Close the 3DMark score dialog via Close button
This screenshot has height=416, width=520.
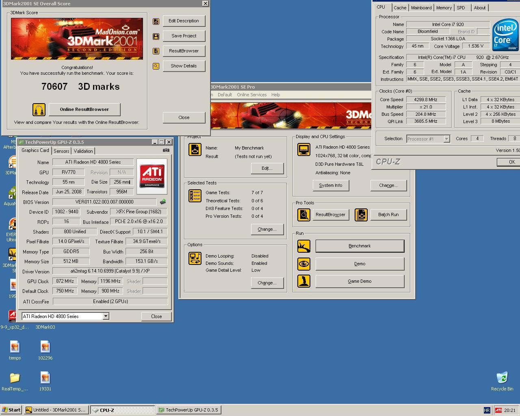184,117
